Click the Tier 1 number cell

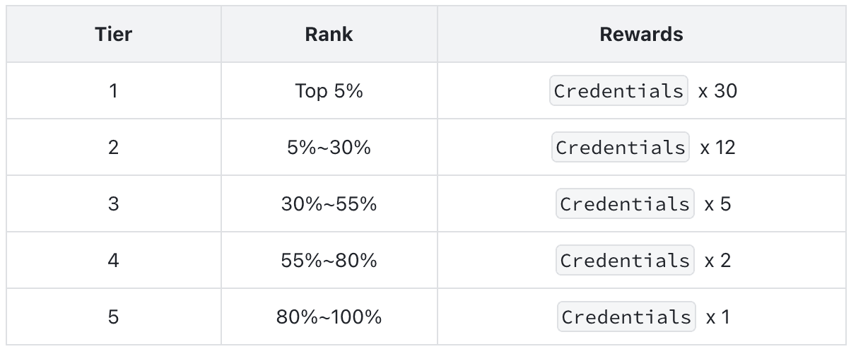(114, 90)
